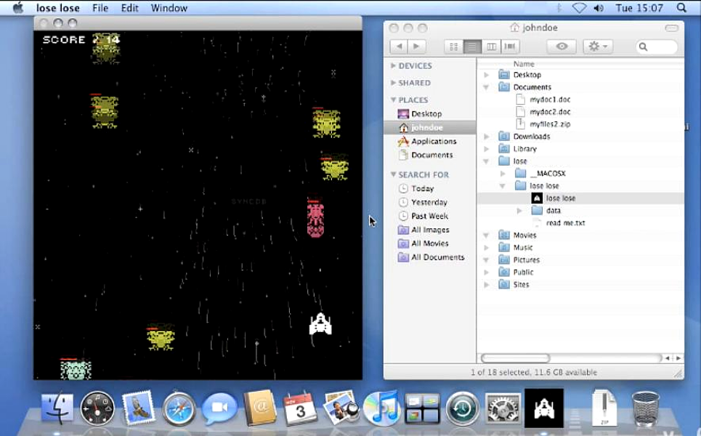Viewport: 701px width, 436px height.
Task: Click the volume icon in the menu bar
Action: 599,8
